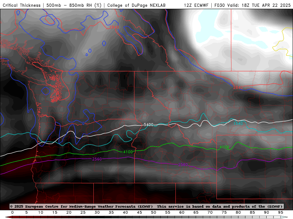
Task: Click the blue 0 label on the red contour
Action: 83,123
